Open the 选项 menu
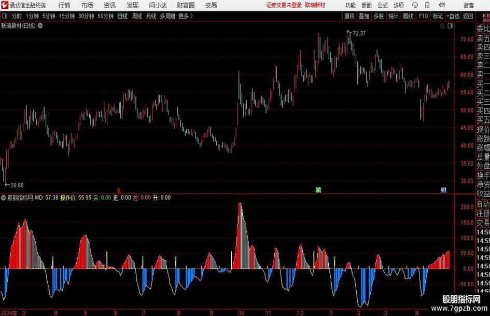Image resolution: width=490 pixels, height=316 pixels. point(398,5)
